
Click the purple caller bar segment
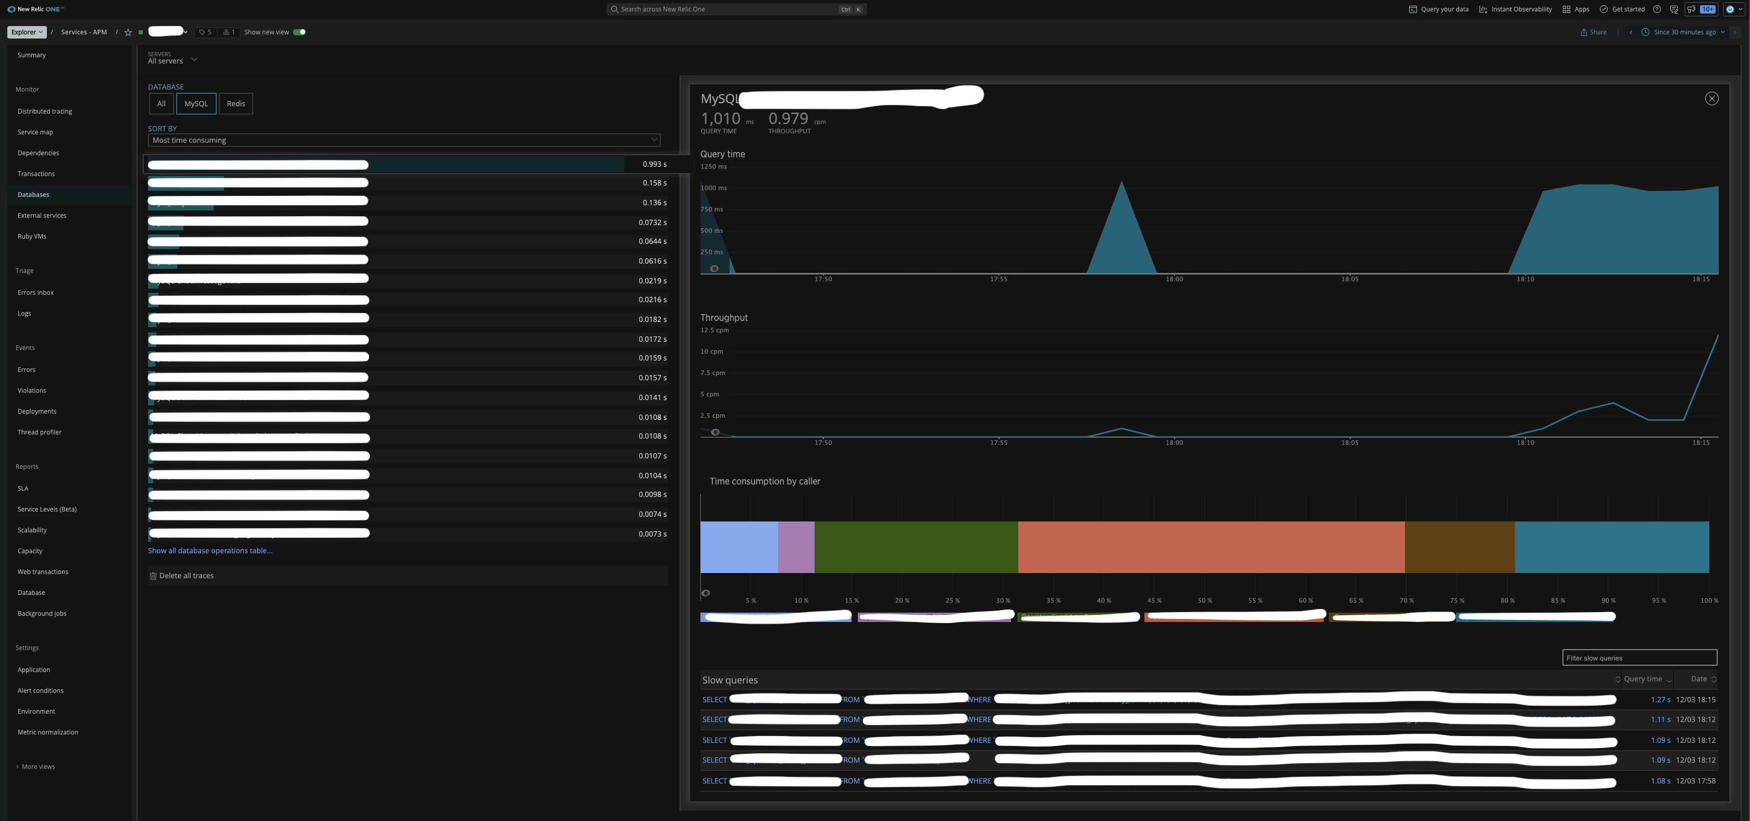(x=796, y=548)
